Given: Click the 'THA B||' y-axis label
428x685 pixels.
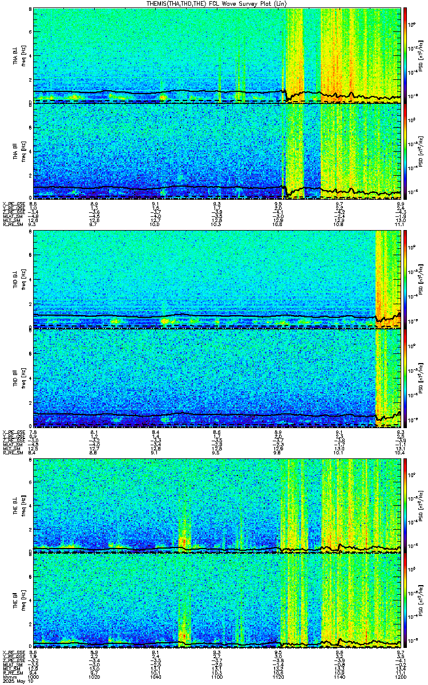Looking at the screenshot, I should click(15, 152).
